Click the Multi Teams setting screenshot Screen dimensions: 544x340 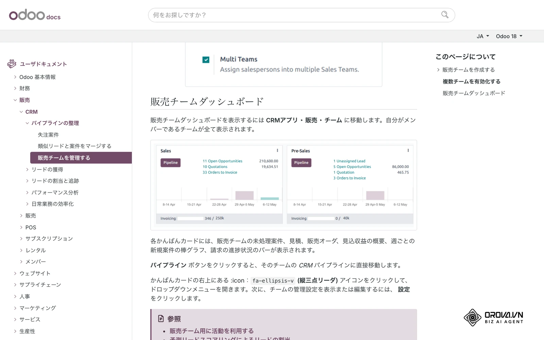click(x=284, y=65)
